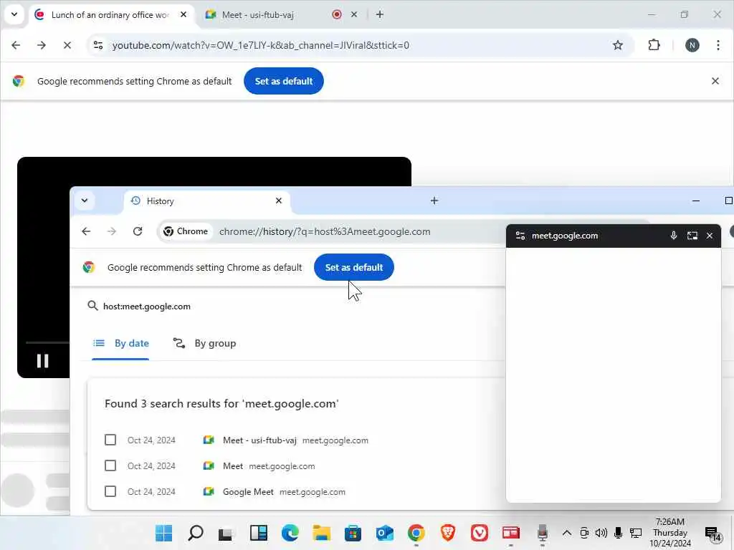Check the Meet - usi-ftub-vaj history entry

(x=110, y=440)
